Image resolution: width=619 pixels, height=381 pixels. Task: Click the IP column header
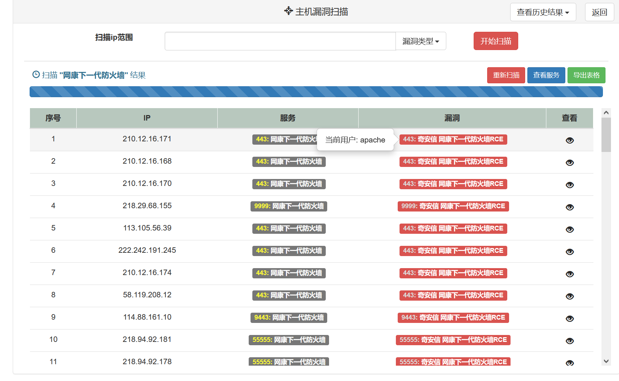(147, 118)
